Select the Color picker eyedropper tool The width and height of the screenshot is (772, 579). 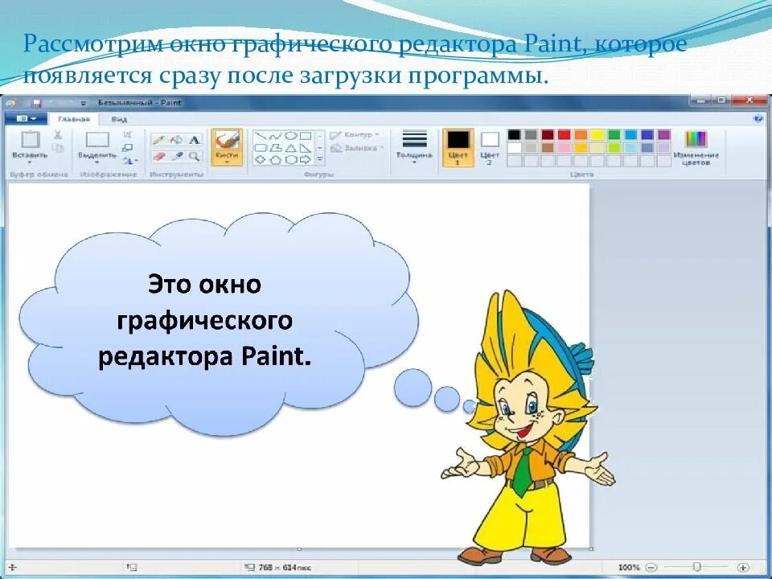pyautogui.click(x=176, y=157)
